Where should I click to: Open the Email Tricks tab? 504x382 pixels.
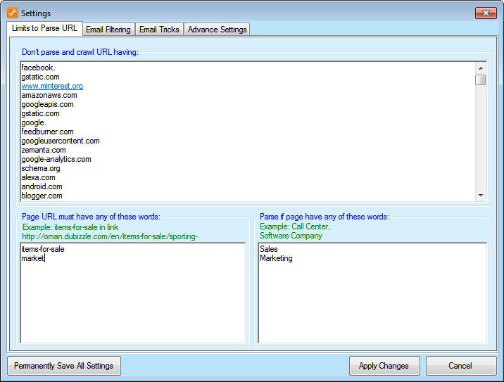coord(159,30)
